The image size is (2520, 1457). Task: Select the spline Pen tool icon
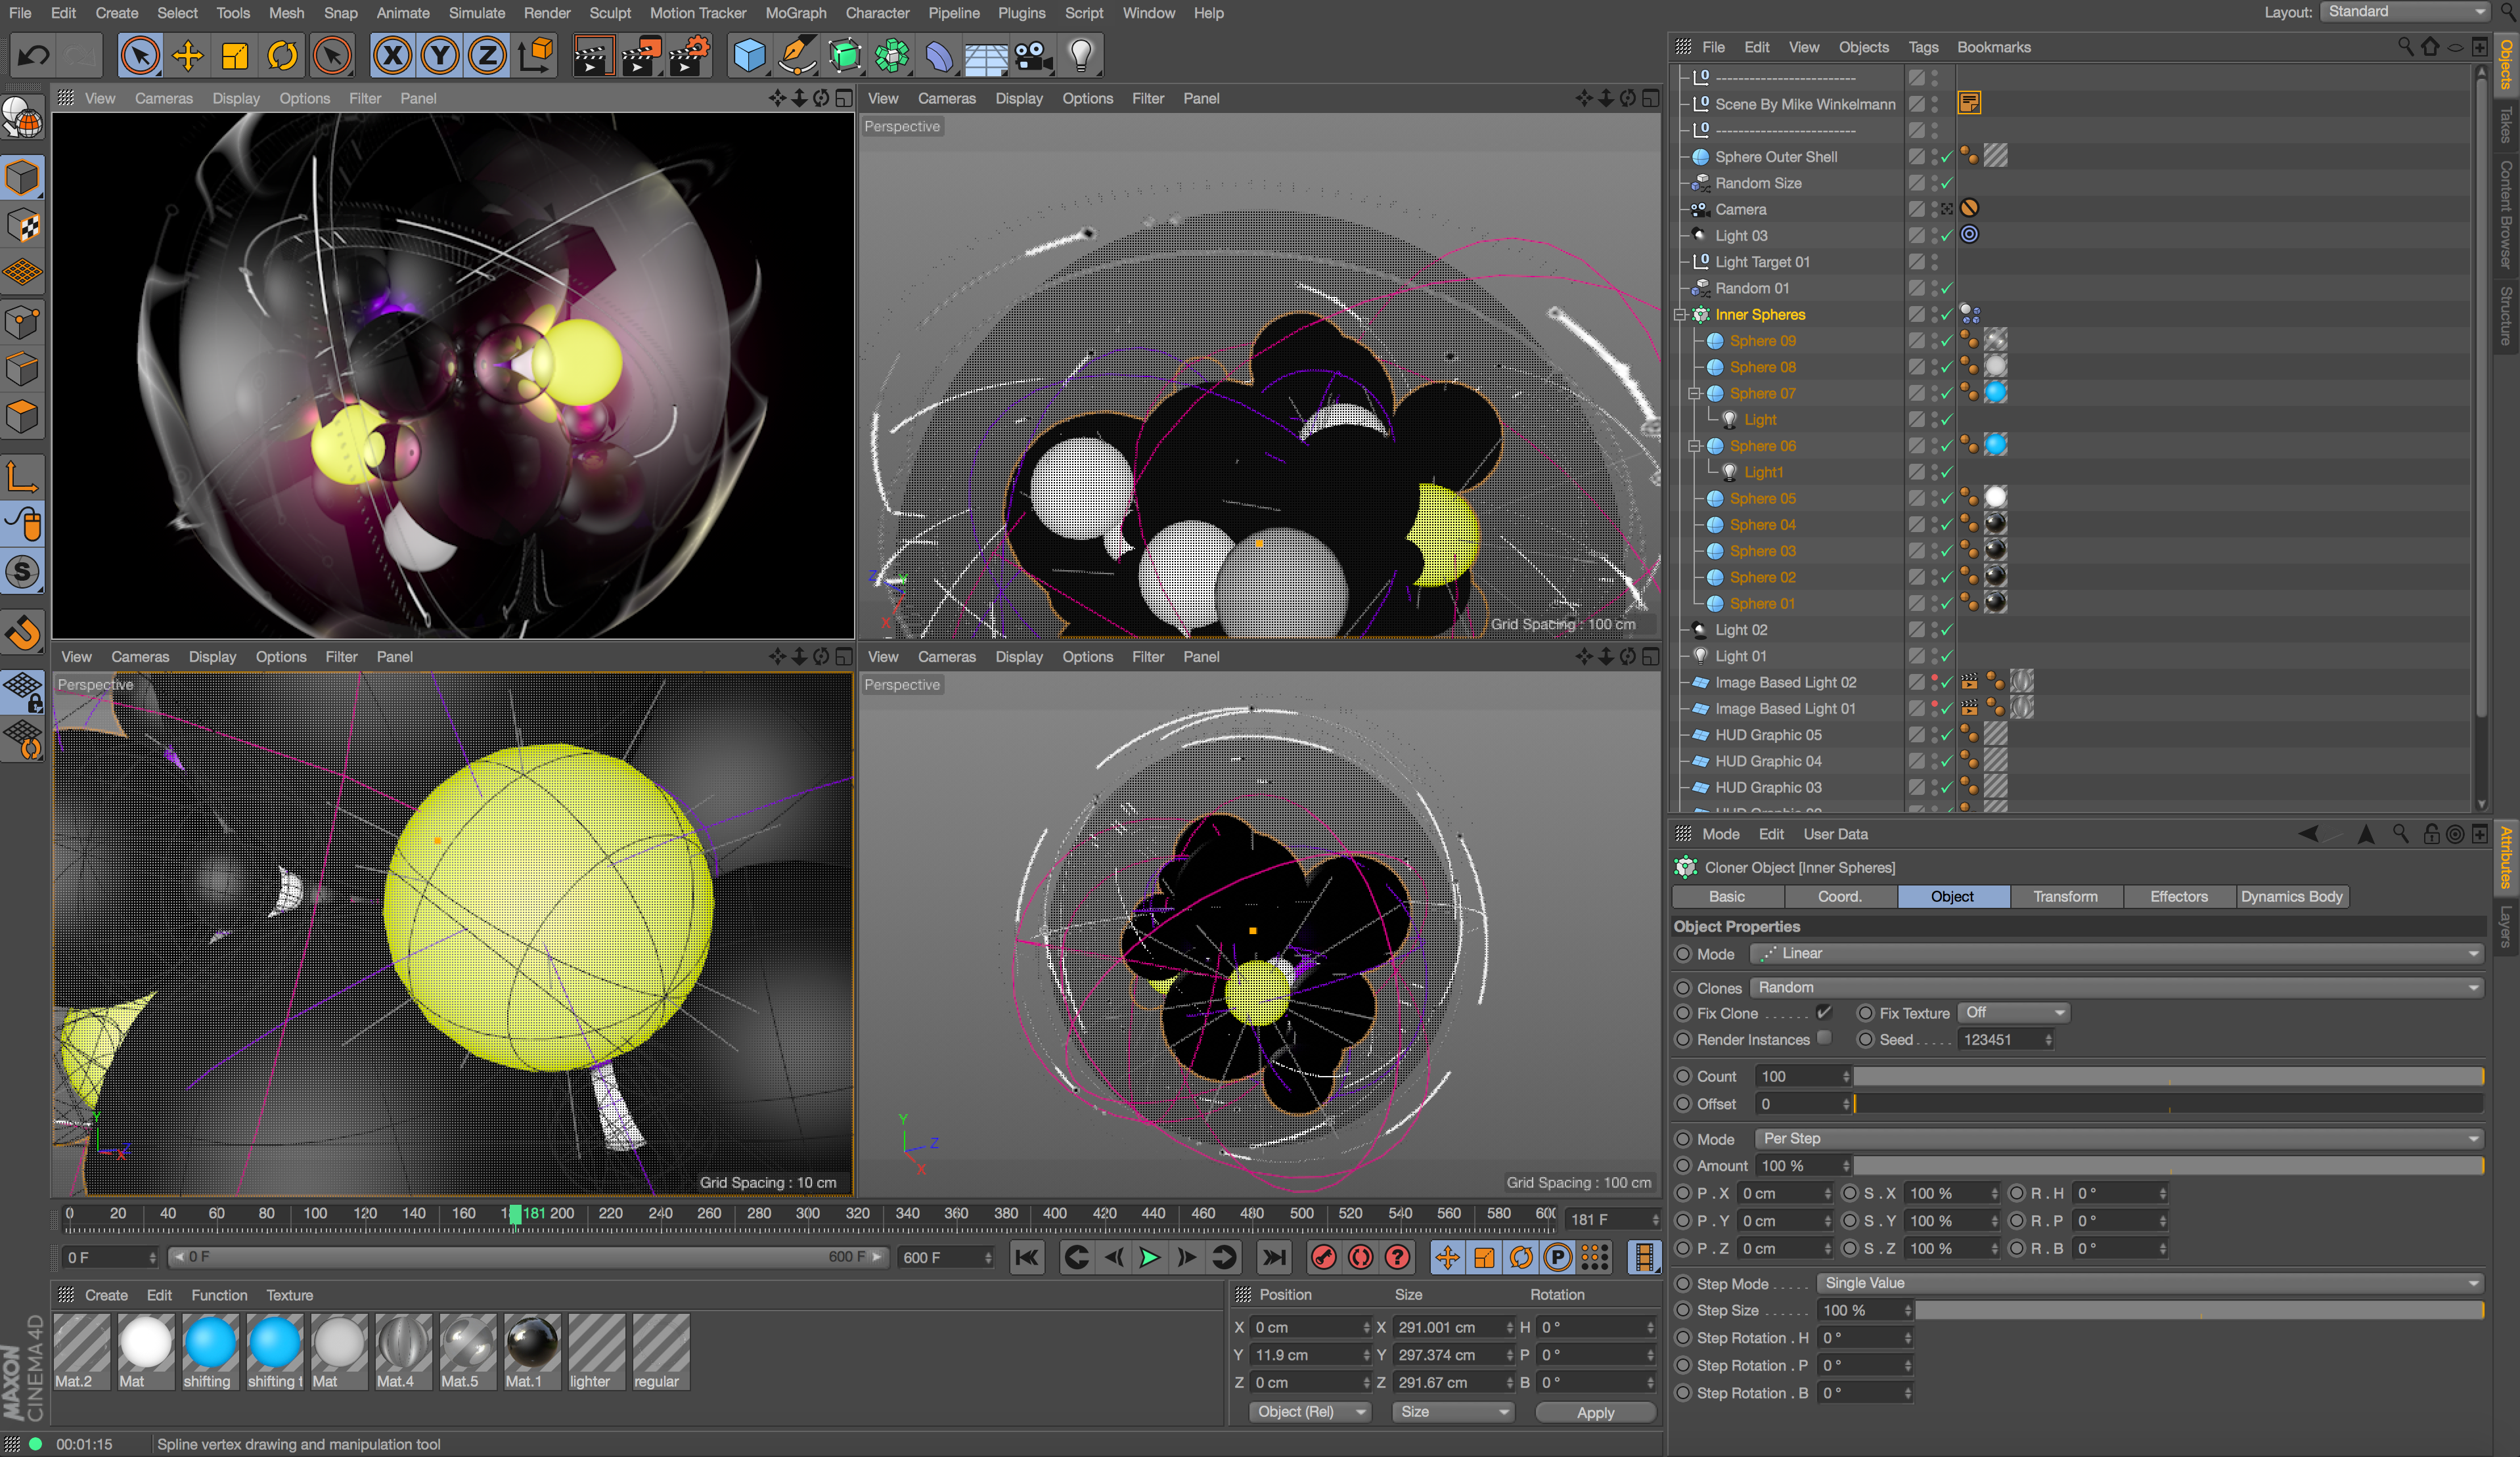pos(797,55)
